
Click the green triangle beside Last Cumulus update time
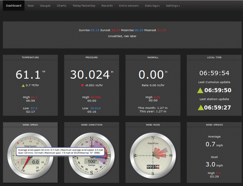[200, 91]
